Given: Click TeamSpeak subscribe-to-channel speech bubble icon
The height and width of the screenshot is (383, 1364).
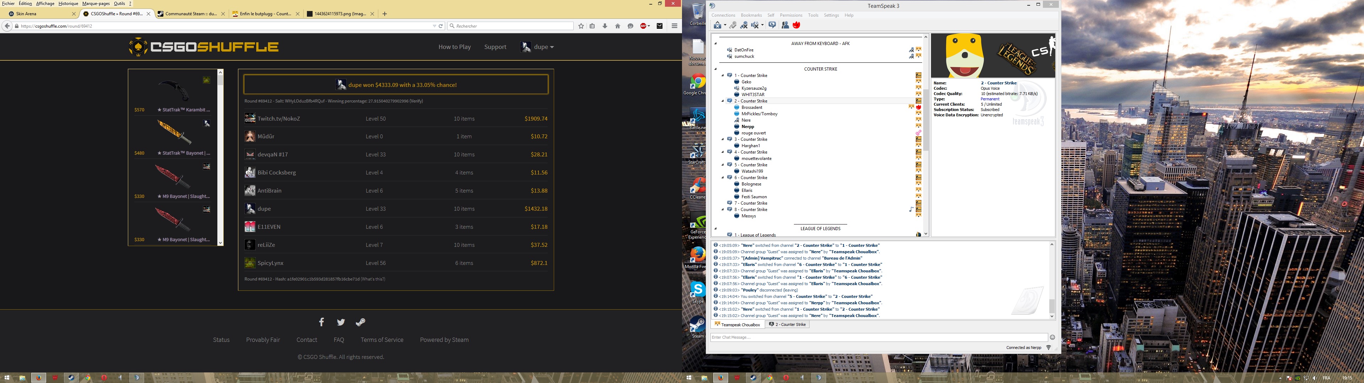Looking at the screenshot, I should (772, 25).
